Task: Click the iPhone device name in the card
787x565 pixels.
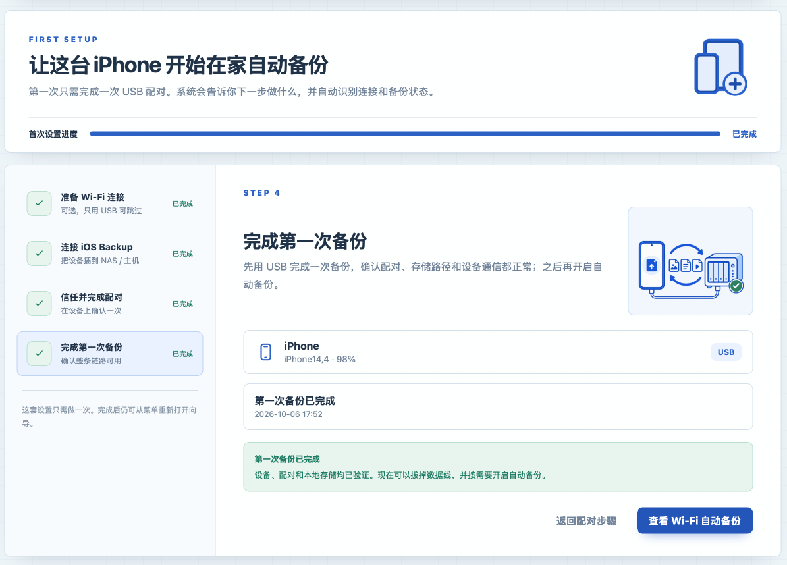Action: pos(302,346)
